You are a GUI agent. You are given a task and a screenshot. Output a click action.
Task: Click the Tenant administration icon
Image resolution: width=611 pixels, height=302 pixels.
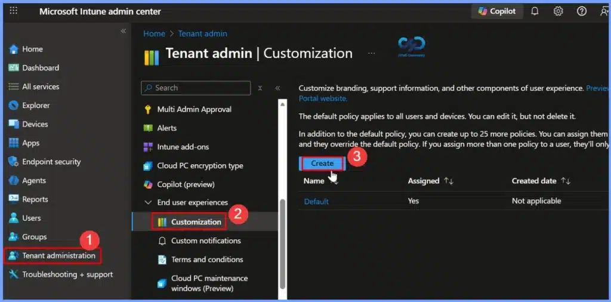click(x=14, y=255)
